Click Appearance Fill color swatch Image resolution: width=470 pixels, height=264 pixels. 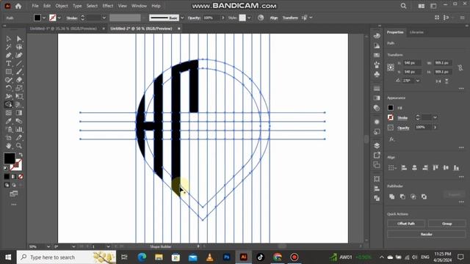click(x=391, y=108)
